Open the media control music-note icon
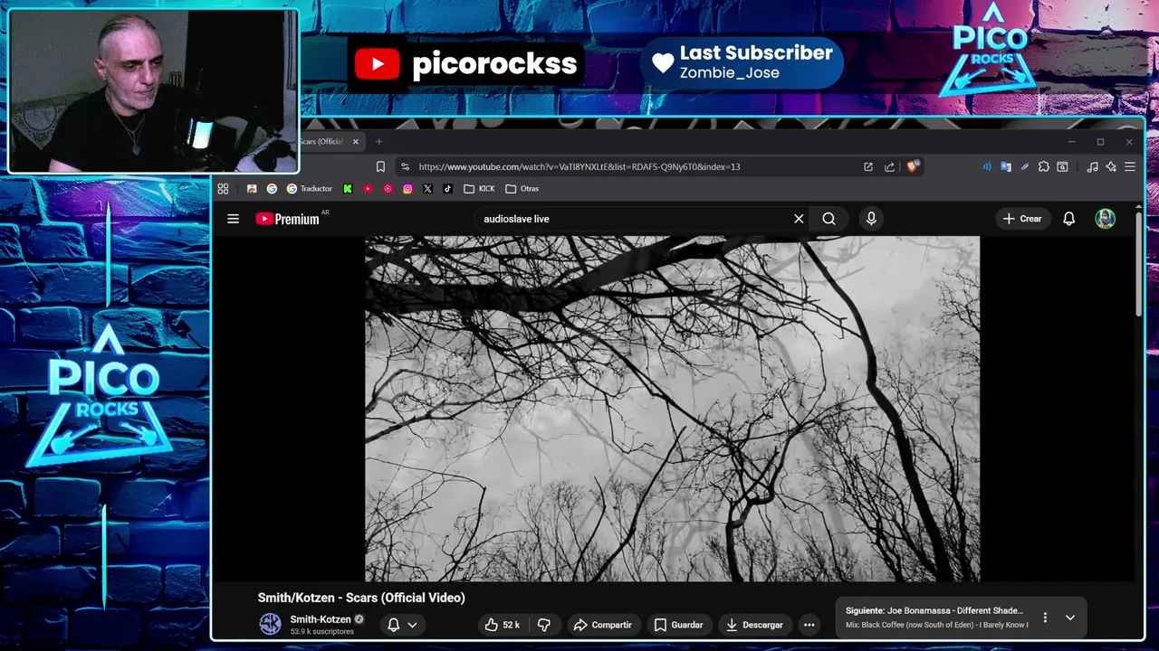 pos(1092,166)
